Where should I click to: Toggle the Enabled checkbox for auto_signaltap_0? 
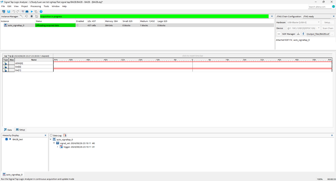tap(77, 25)
